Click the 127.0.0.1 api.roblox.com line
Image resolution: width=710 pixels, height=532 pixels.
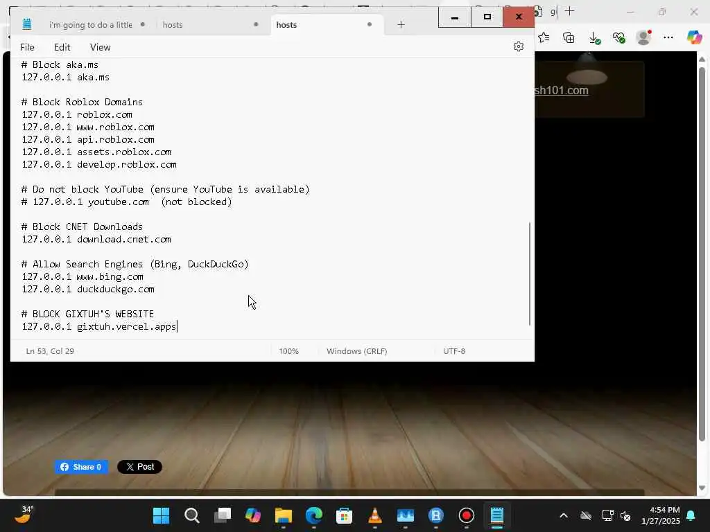click(88, 139)
